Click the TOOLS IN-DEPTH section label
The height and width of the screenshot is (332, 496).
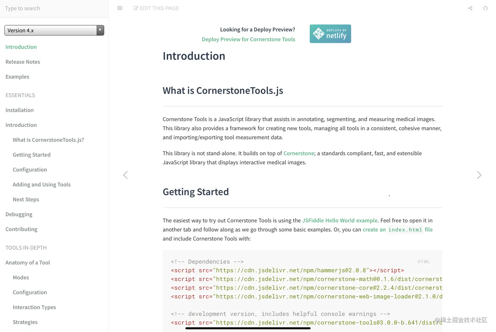click(26, 248)
